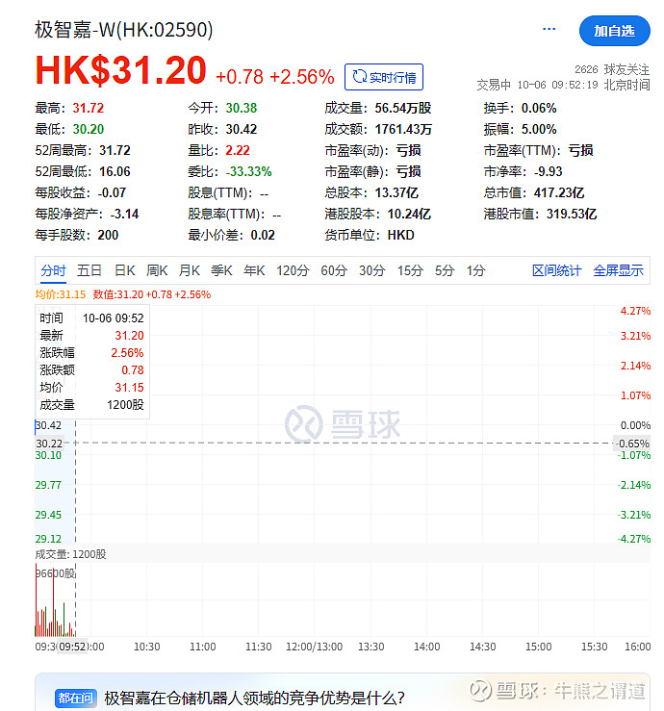Select the 60分 chart interval

[334, 270]
